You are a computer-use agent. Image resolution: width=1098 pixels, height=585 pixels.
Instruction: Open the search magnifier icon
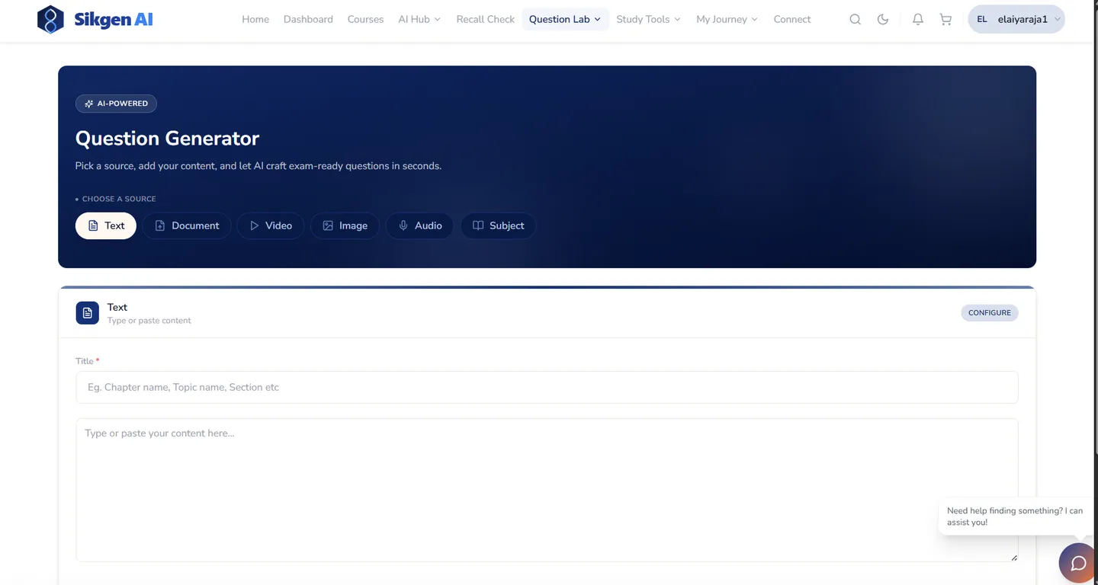856,20
